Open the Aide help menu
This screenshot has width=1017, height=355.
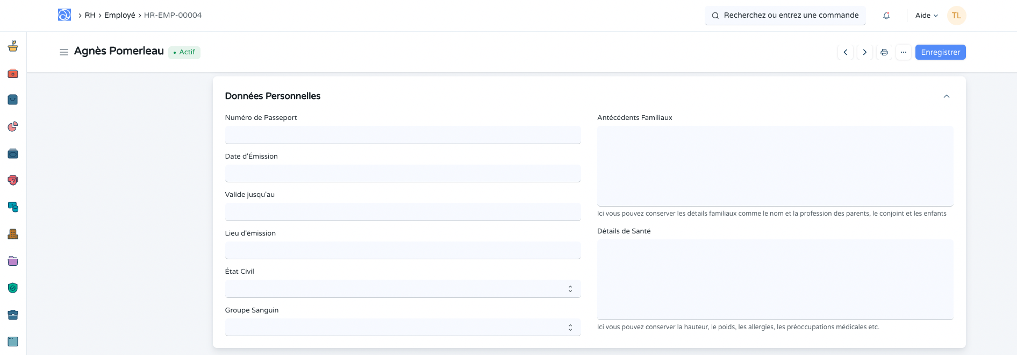pos(926,16)
